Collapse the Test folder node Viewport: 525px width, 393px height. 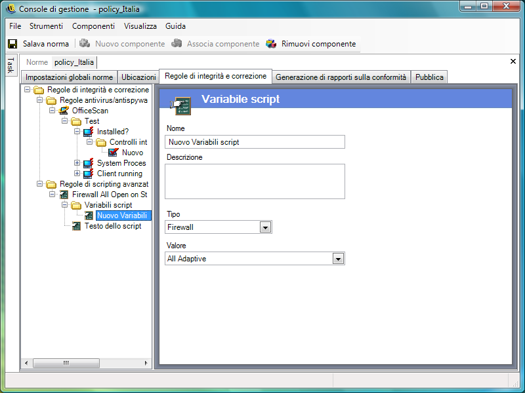(64, 121)
